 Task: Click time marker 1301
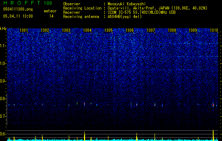24,30
